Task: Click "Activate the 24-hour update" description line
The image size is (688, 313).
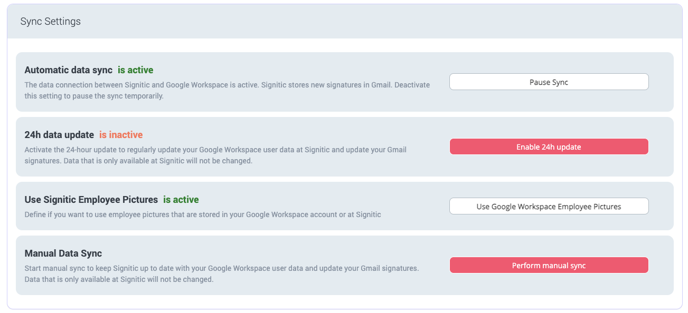Action: click(x=215, y=150)
